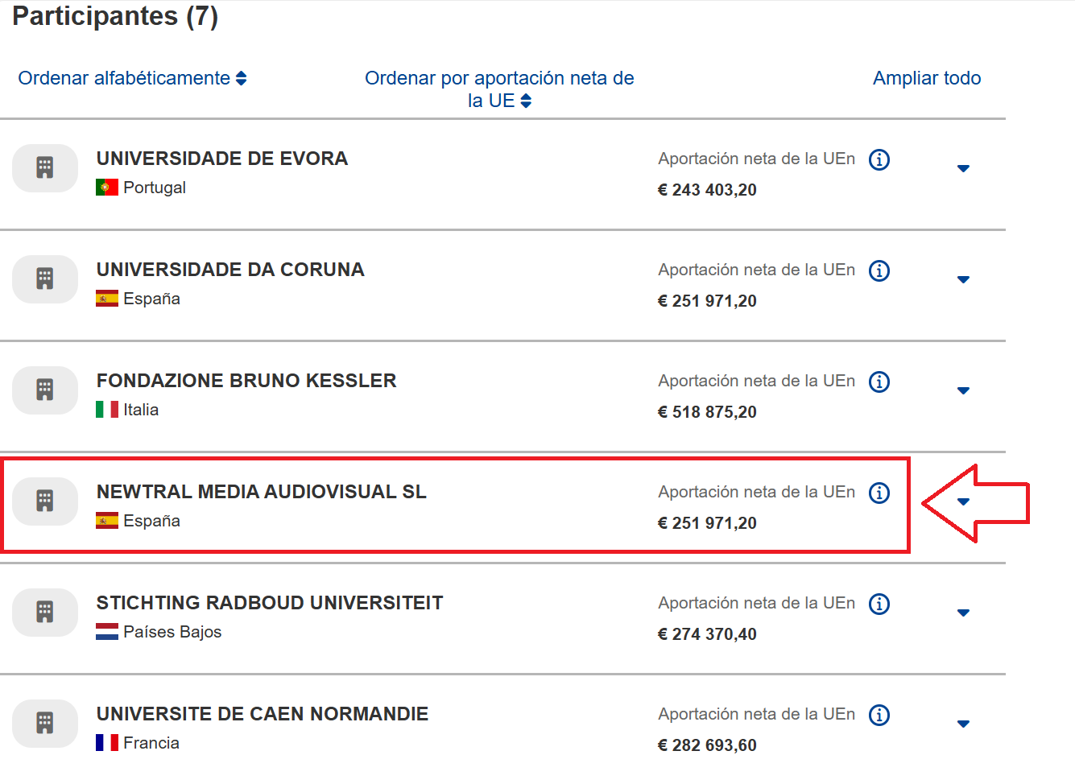Show info tooltip for Newtral Media Audiovisual

pos(879,493)
